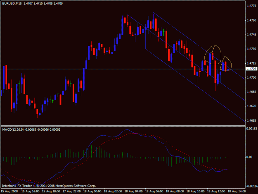Image resolution: width=258 pixels, height=194 pixels.
Task: Click the 18 Aug 14:00 time label
Action: 237,192
